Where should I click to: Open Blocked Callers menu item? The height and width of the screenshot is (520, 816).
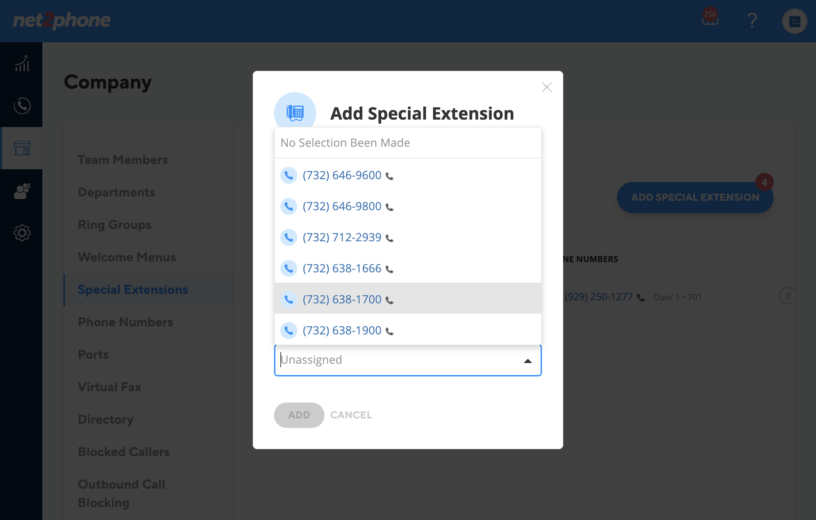[x=124, y=452]
